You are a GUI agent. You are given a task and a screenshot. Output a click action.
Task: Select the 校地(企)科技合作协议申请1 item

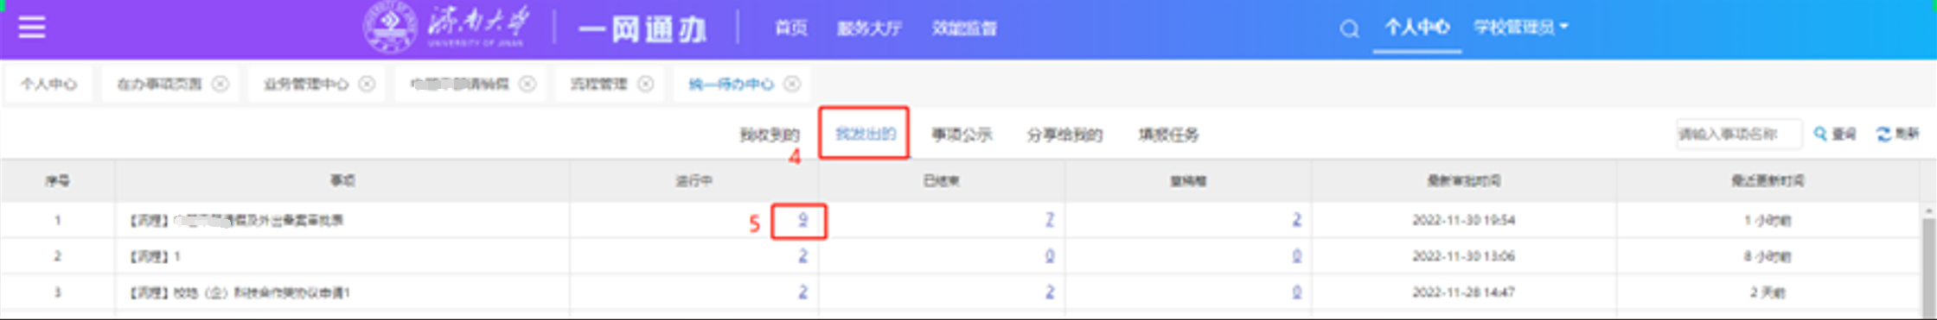click(240, 292)
